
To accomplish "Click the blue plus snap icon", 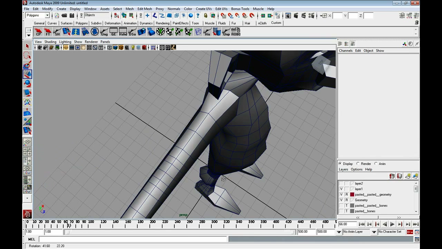I will [x=147, y=16].
